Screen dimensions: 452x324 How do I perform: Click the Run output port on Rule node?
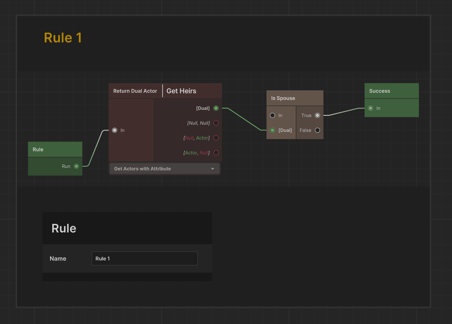tap(76, 166)
